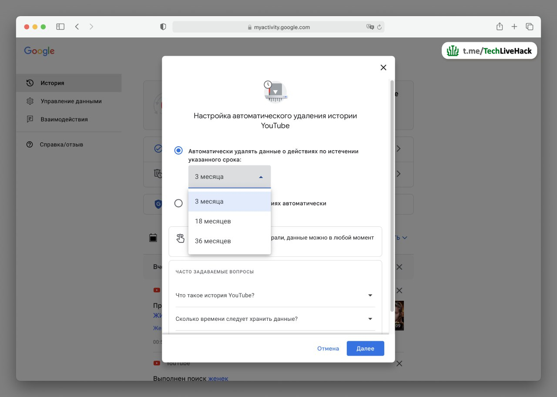Click the gear icon beside Управление данными
The image size is (557, 397).
click(30, 101)
